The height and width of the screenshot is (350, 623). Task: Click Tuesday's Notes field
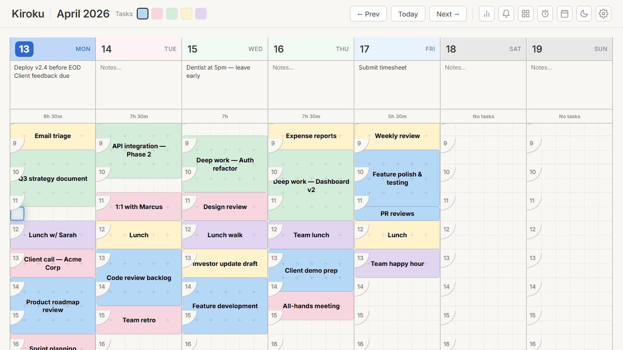(138, 85)
